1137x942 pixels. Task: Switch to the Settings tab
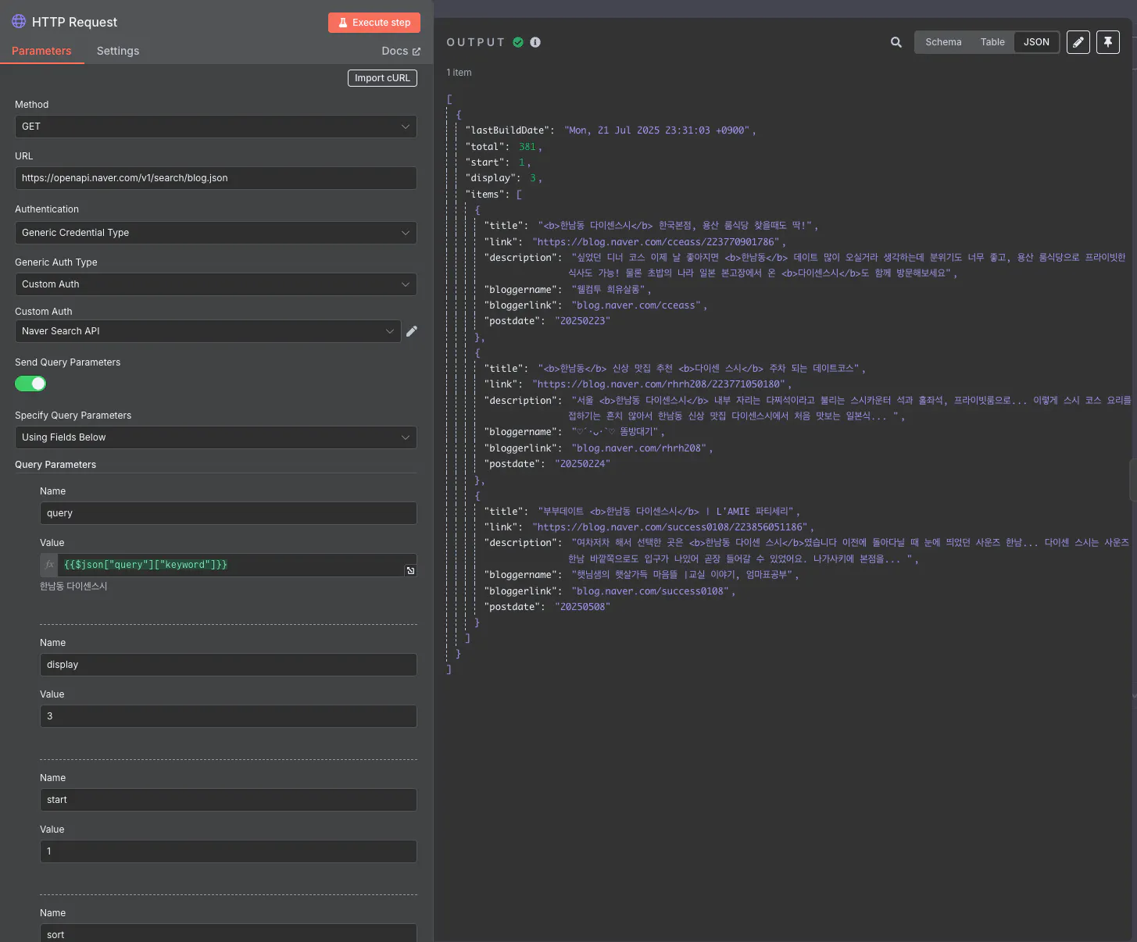118,51
